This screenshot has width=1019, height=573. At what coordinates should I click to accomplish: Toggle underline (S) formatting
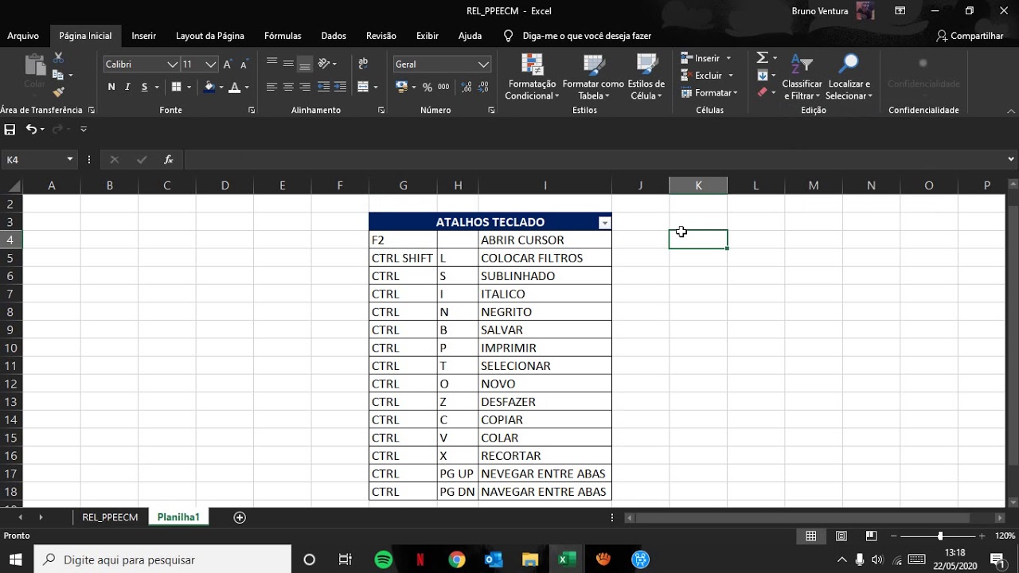coord(144,87)
